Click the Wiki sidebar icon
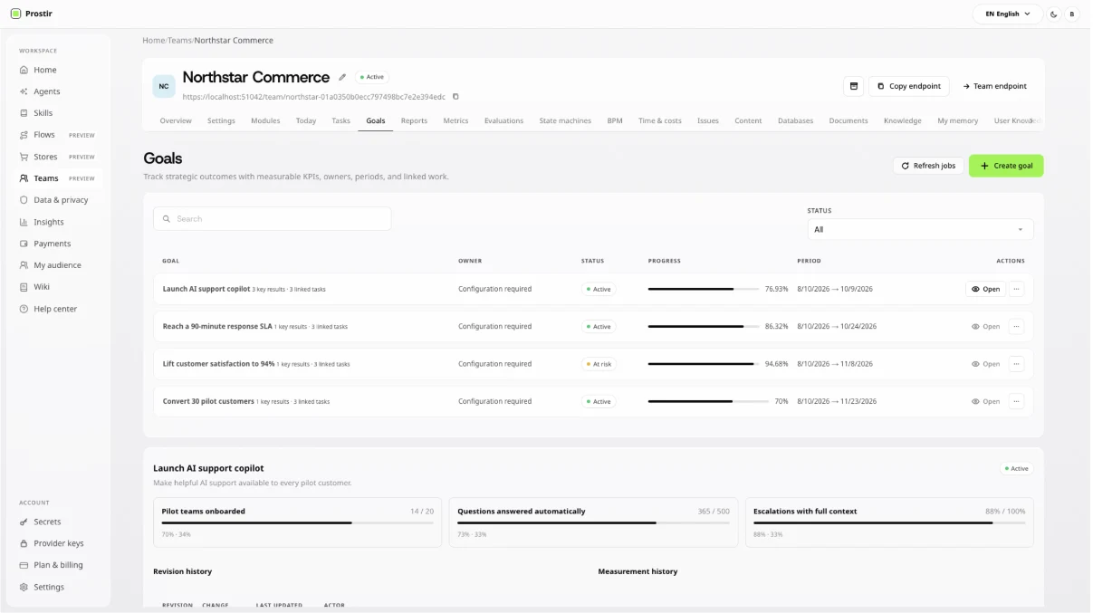1093x613 pixels. (x=24, y=287)
